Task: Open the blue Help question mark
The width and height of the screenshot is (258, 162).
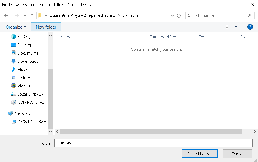Action: pos(250,27)
